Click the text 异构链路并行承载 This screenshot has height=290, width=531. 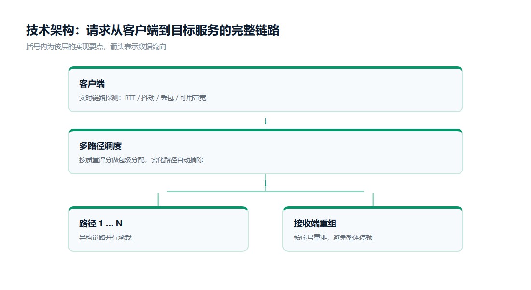click(x=105, y=237)
